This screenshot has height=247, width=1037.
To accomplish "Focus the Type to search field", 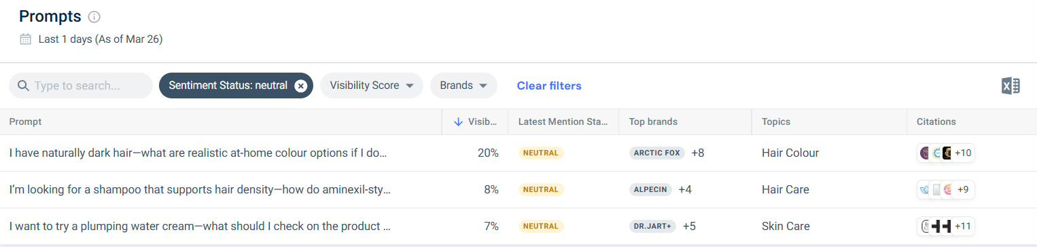I will [x=81, y=85].
